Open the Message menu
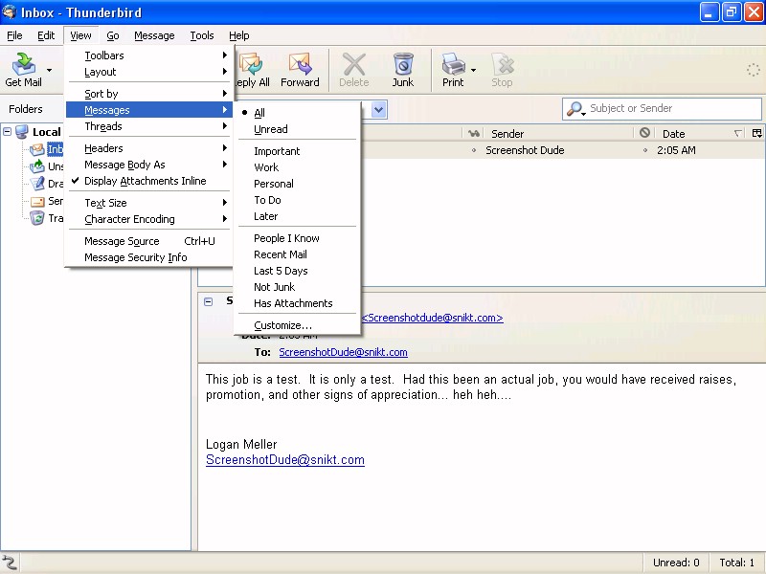This screenshot has width=766, height=574. coord(154,35)
